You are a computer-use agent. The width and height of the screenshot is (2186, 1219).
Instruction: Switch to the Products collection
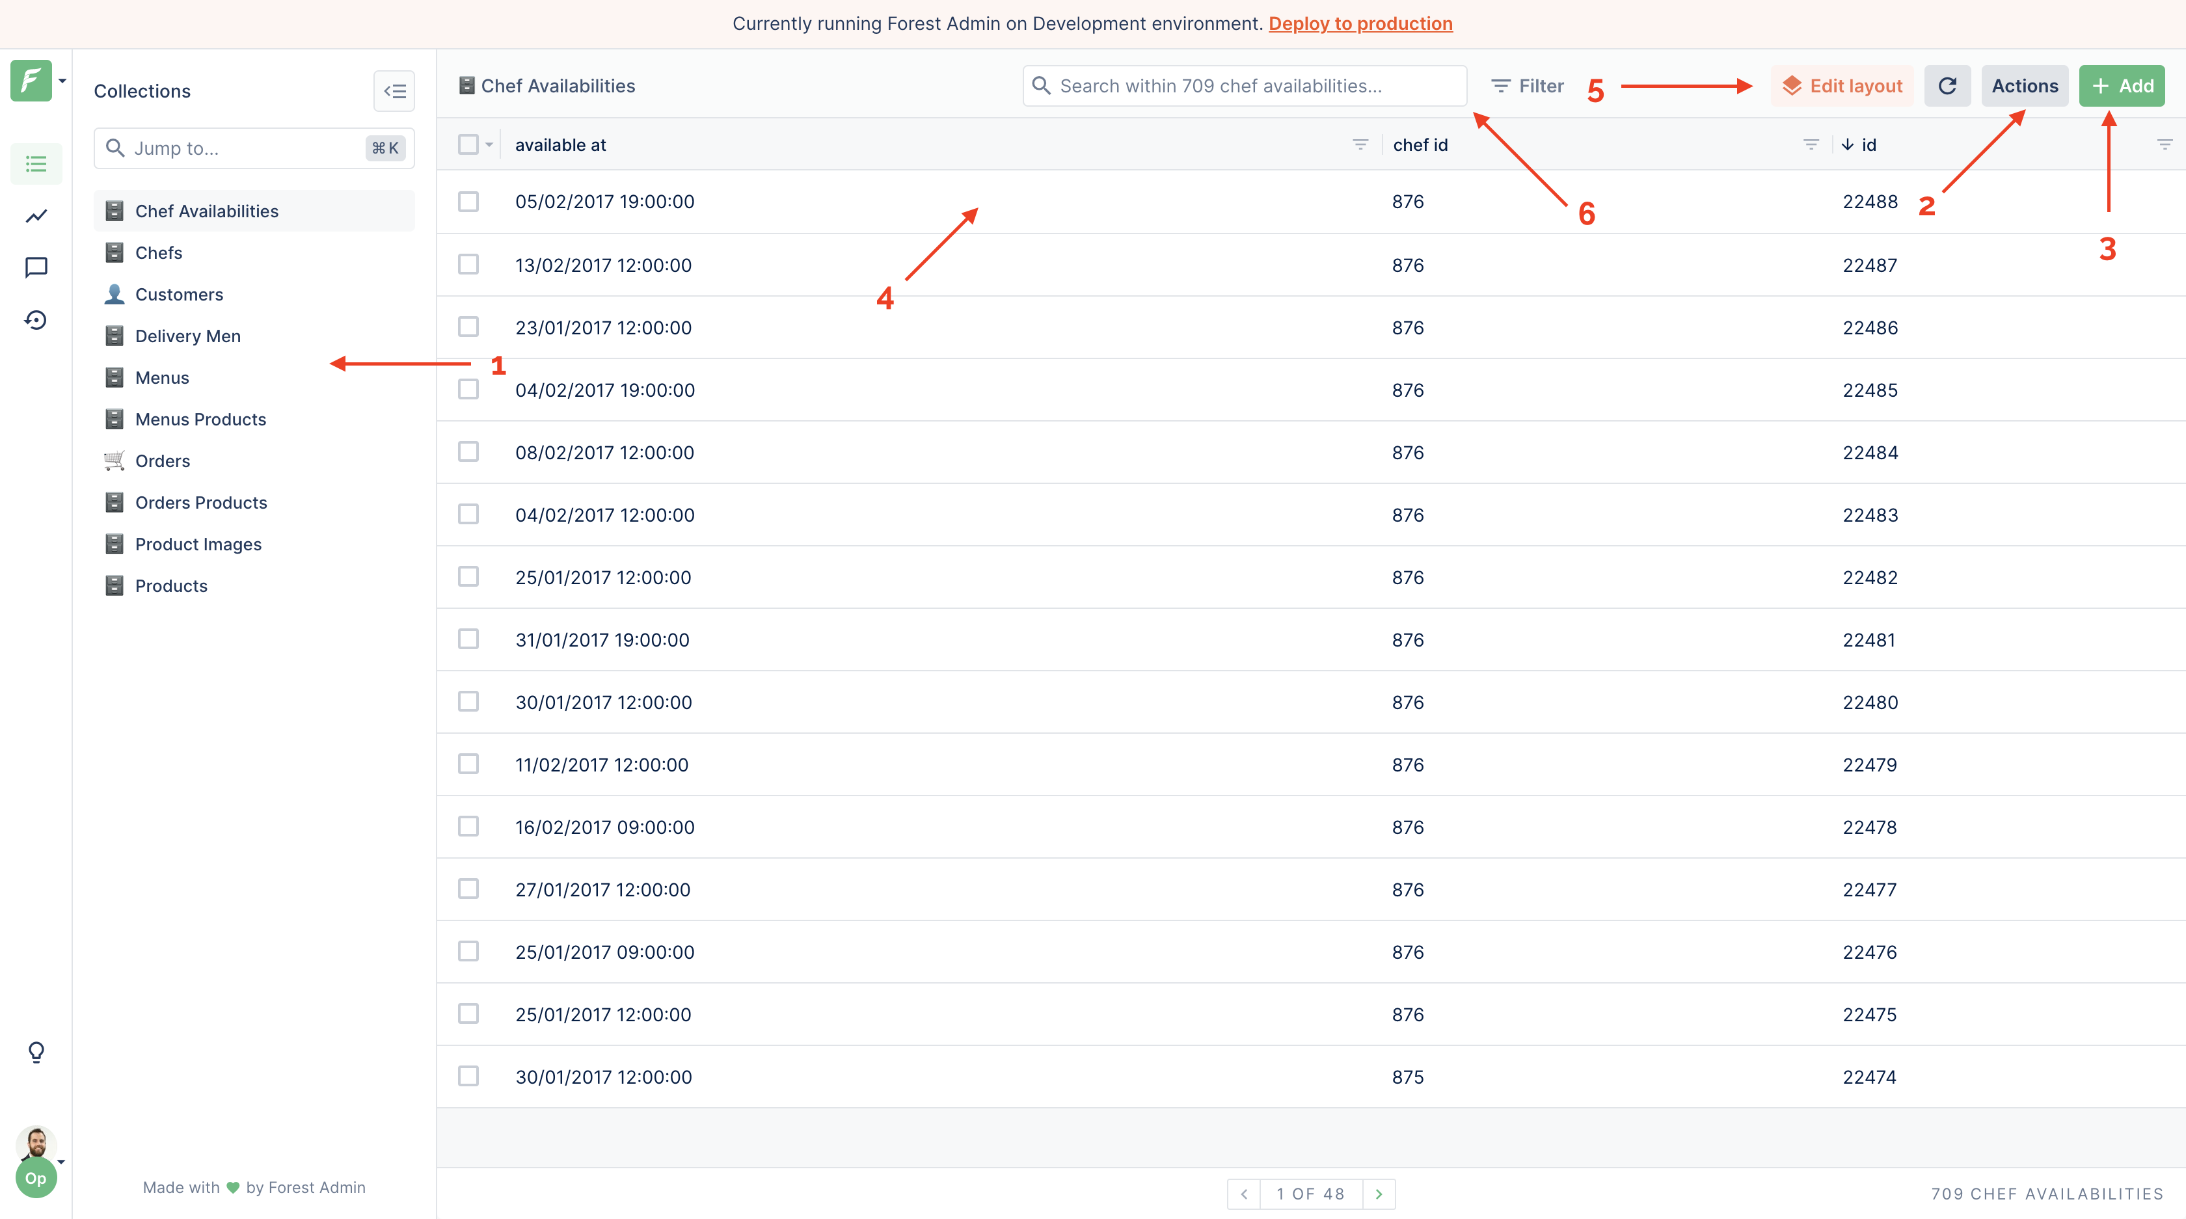click(x=170, y=585)
